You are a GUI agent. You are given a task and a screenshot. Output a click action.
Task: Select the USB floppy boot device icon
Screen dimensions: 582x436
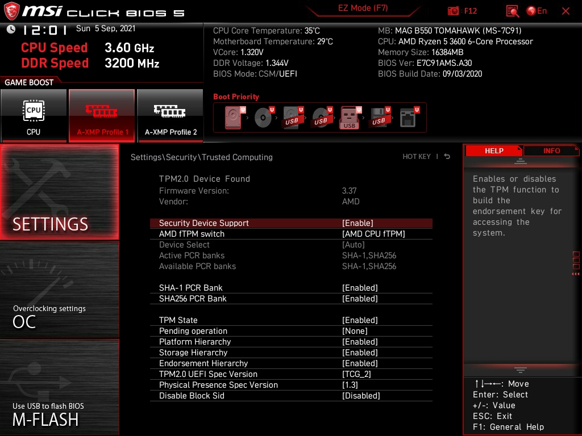[379, 118]
